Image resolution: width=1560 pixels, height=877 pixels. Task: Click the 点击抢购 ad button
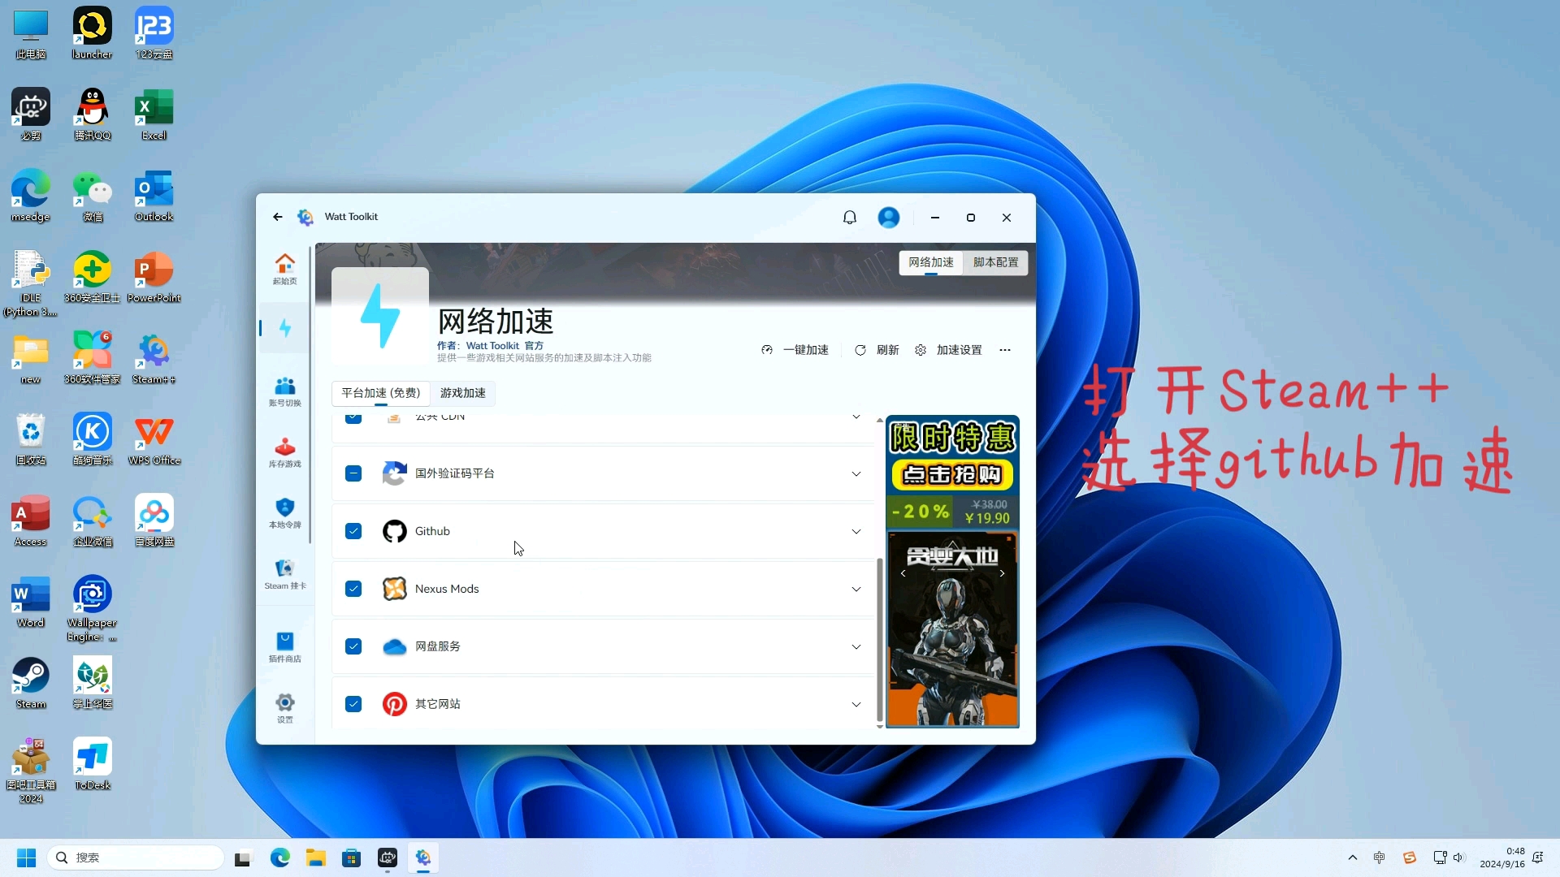point(952,474)
